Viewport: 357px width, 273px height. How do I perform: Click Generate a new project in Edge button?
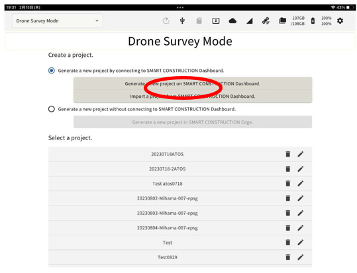coord(193,122)
